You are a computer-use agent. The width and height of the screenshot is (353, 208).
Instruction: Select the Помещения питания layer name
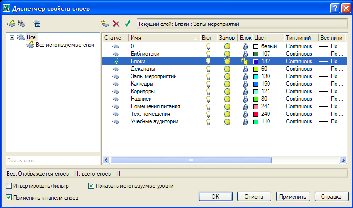155,106
